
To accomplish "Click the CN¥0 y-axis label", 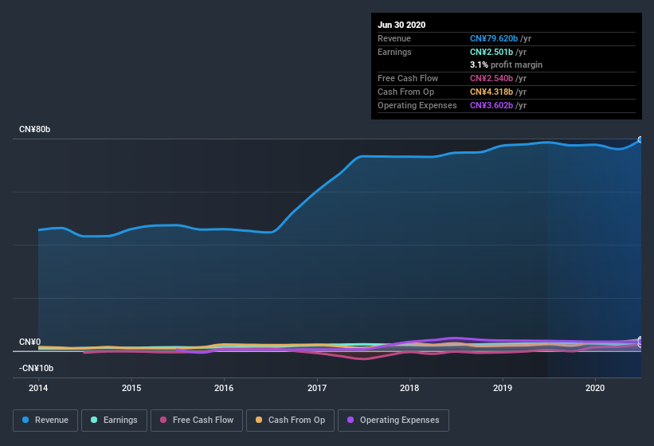I will [x=30, y=342].
